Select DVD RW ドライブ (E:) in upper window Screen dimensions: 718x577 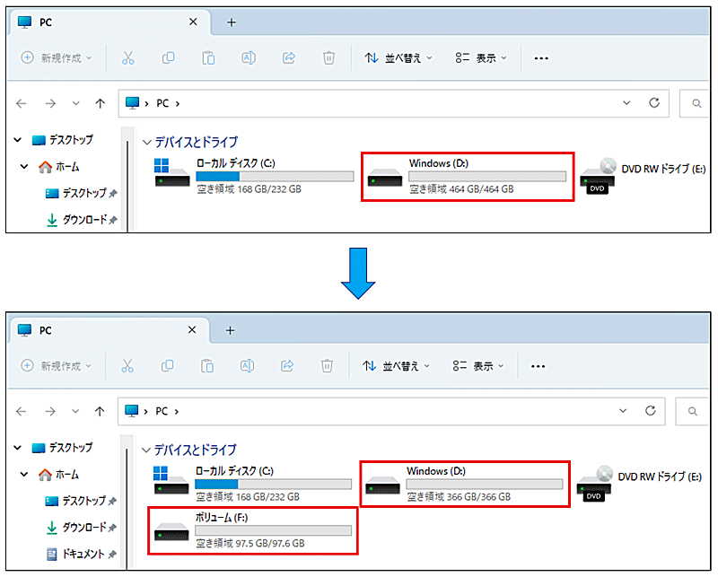pos(643,176)
